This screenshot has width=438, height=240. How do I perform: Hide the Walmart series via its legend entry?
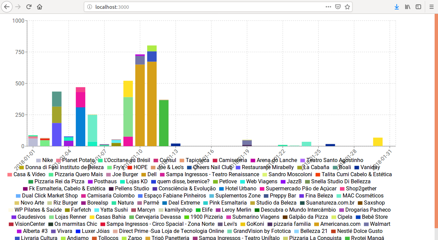pyautogui.click(x=379, y=224)
